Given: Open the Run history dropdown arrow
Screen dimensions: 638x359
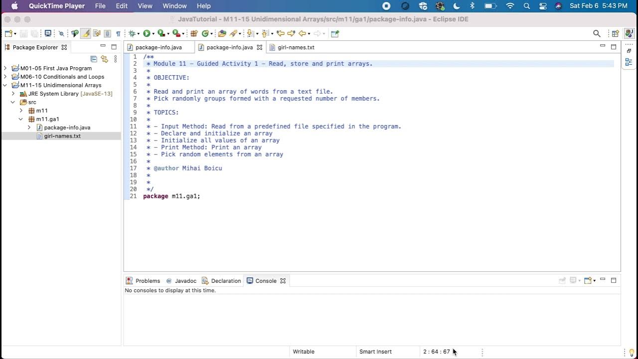Looking at the screenshot, I should tap(153, 34).
